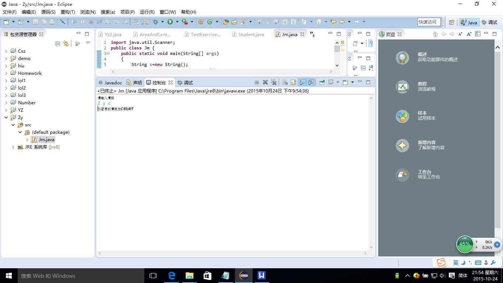Click the Open Type toolbar icon
503x283 pixels.
click(226, 22)
